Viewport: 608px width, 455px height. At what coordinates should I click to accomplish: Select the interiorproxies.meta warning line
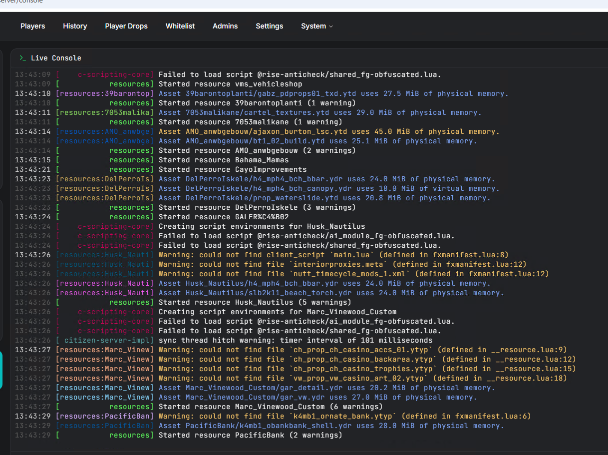(342, 264)
